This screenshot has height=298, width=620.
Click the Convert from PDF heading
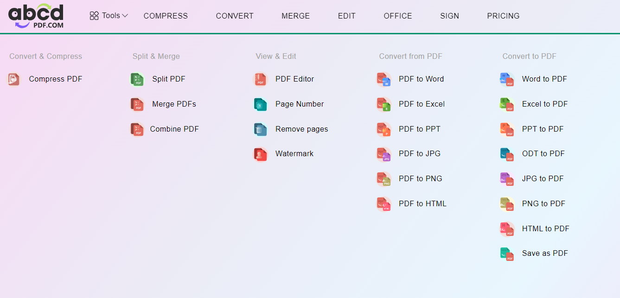coord(411,57)
